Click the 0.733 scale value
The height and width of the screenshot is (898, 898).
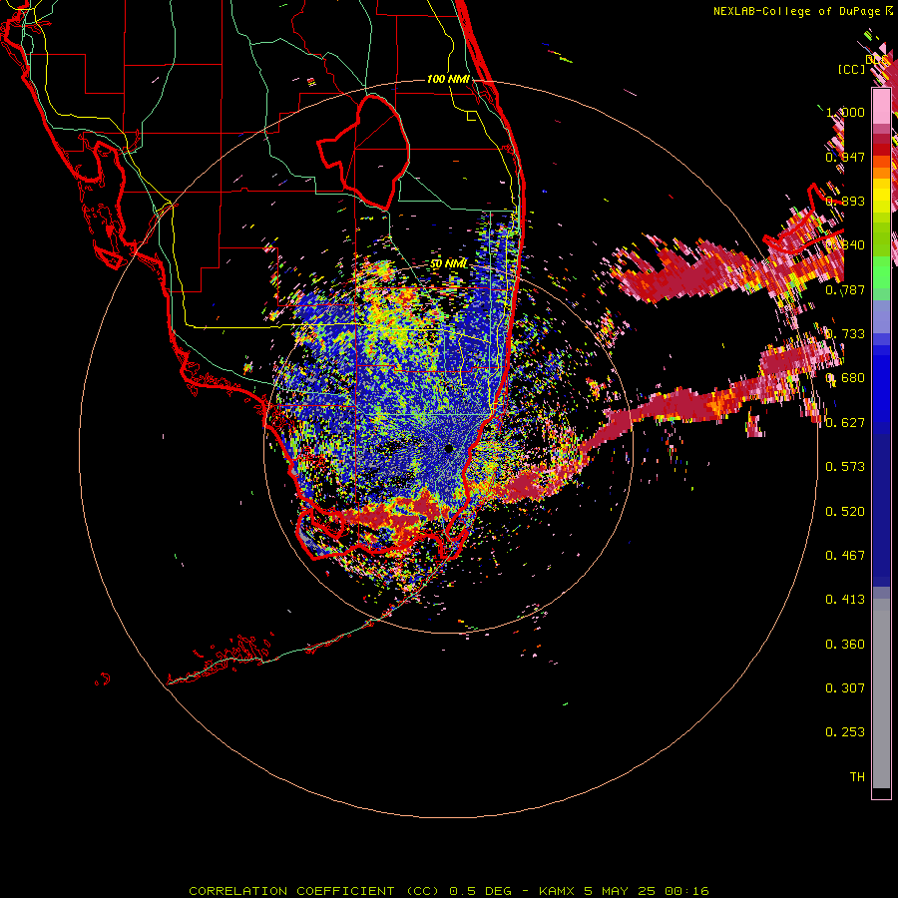point(845,334)
